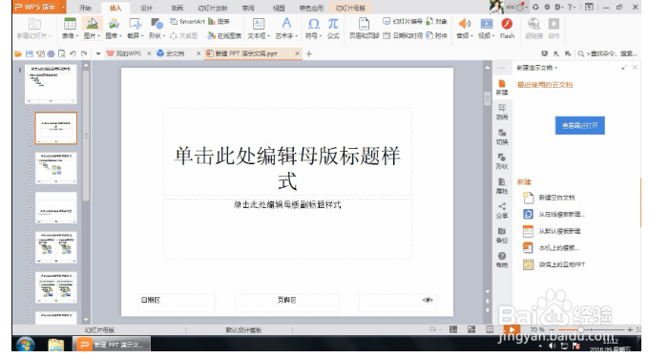
Task: Switch to the 设计 ribbon tab
Action: 146,8
